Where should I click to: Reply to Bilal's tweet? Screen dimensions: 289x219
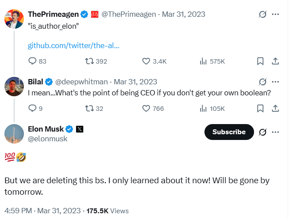pyautogui.click(x=32, y=108)
